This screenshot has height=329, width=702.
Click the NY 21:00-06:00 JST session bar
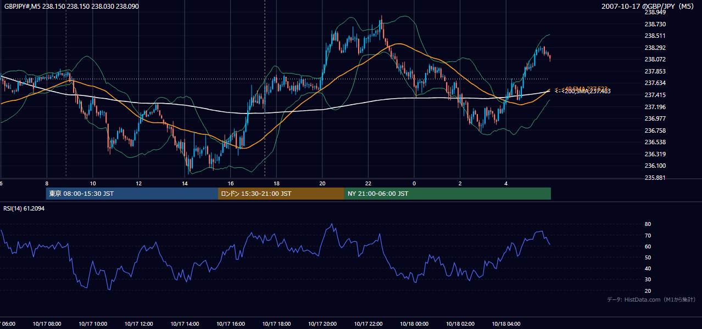[x=448, y=194]
